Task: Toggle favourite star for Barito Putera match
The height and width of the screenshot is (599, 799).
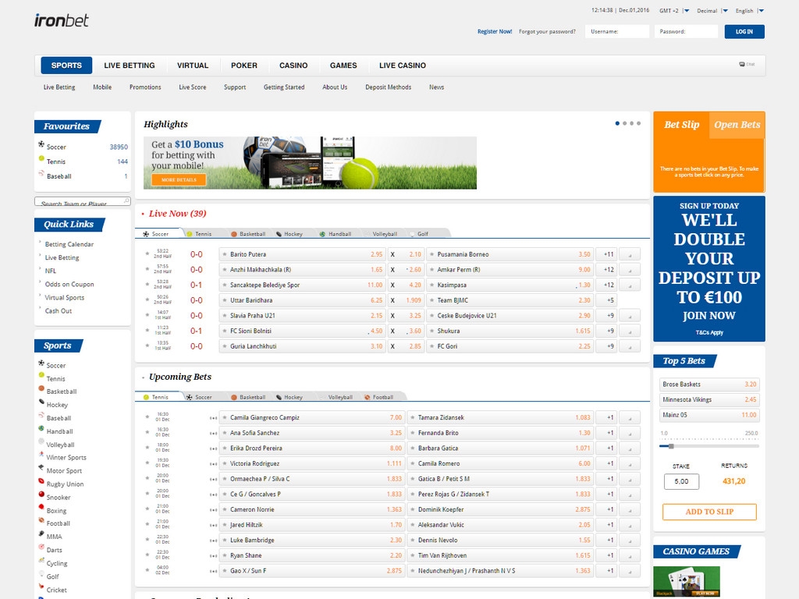Action: [x=147, y=254]
